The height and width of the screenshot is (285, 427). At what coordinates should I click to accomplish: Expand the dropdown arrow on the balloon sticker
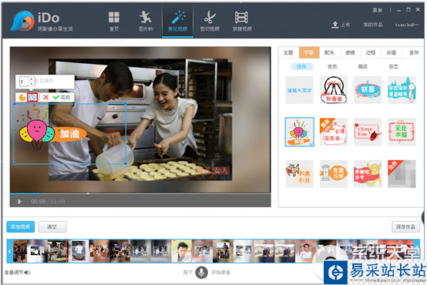point(311,143)
